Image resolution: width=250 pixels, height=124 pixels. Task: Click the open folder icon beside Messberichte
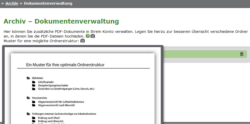(28, 98)
